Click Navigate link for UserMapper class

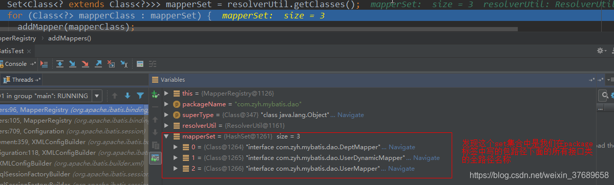401,169
